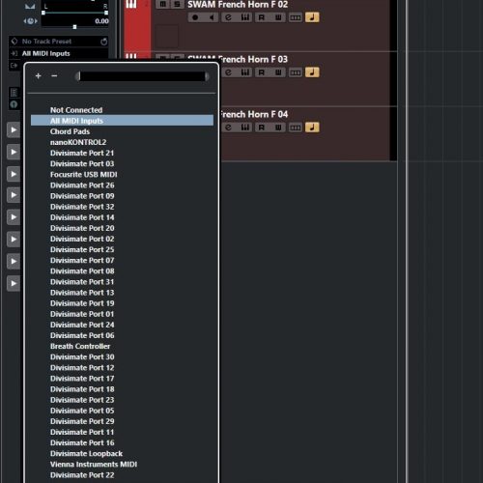The image size is (483, 483).
Task: Expand the first inspector section arrow
Action: pyautogui.click(x=14, y=130)
